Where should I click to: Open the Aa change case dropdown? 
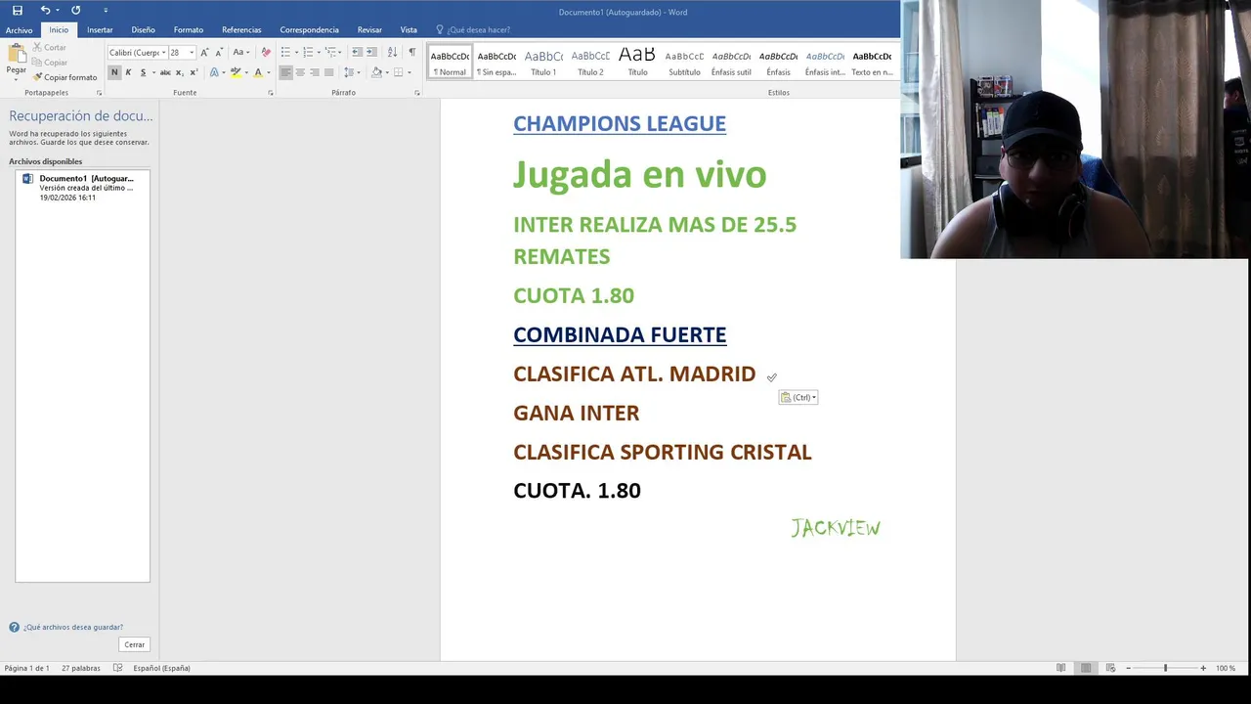pyautogui.click(x=241, y=53)
